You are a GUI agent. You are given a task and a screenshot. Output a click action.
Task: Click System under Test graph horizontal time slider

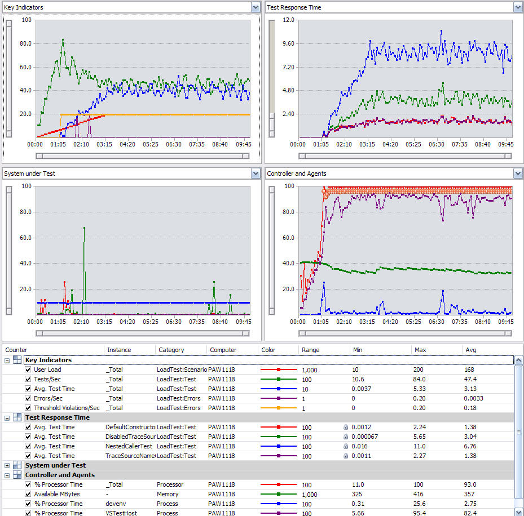(x=143, y=333)
